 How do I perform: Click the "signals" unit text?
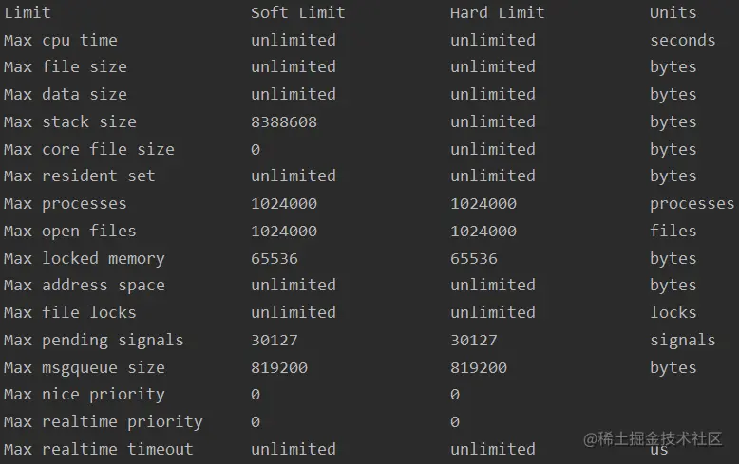click(682, 340)
